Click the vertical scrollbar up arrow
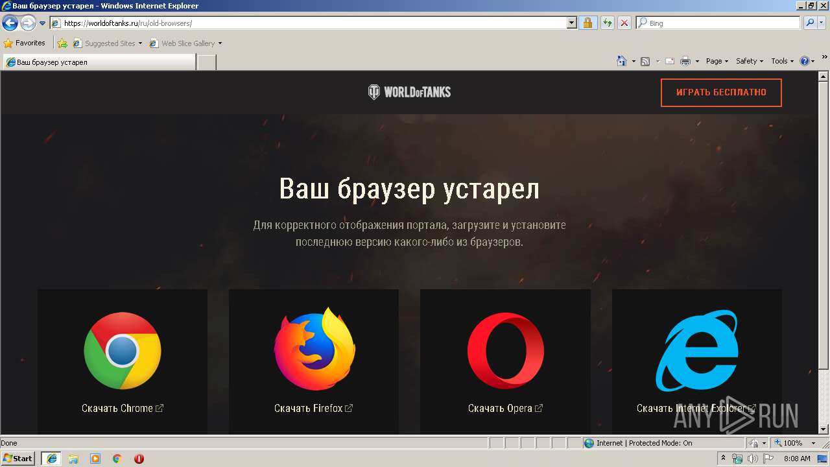This screenshot has height=467, width=830. (x=824, y=76)
